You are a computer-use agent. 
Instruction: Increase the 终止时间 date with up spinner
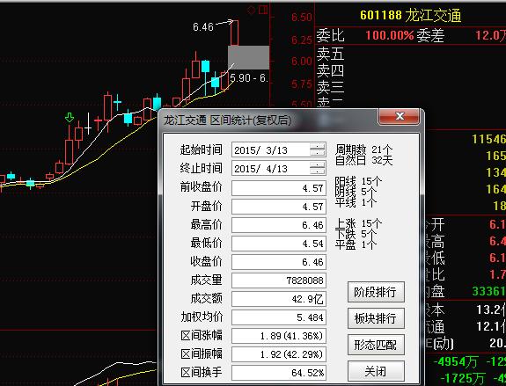pyautogui.click(x=317, y=165)
